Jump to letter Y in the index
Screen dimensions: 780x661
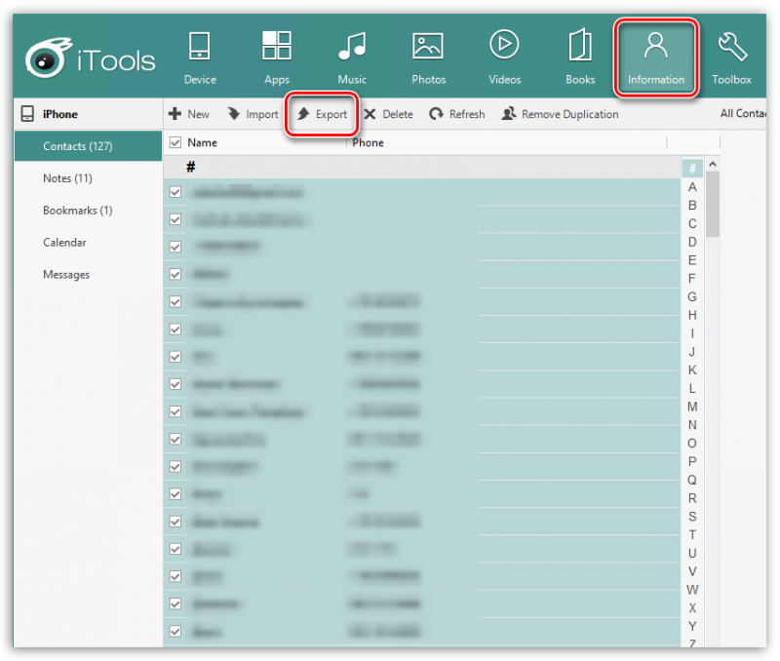pos(692,626)
